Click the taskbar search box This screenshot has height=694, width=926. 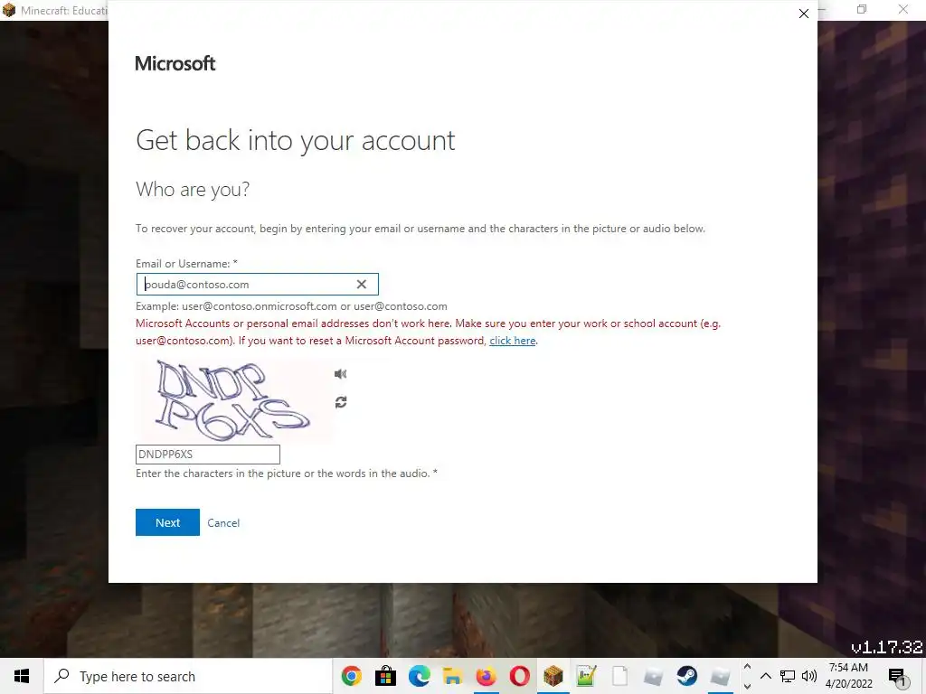point(188,676)
